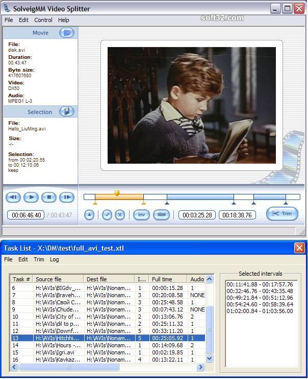
Task: Click the SolveigMM app icon in title bar
Action: (7, 8)
